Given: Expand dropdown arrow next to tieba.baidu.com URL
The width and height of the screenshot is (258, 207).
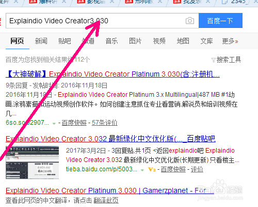Looking at the screenshot, I should click(x=142, y=170).
